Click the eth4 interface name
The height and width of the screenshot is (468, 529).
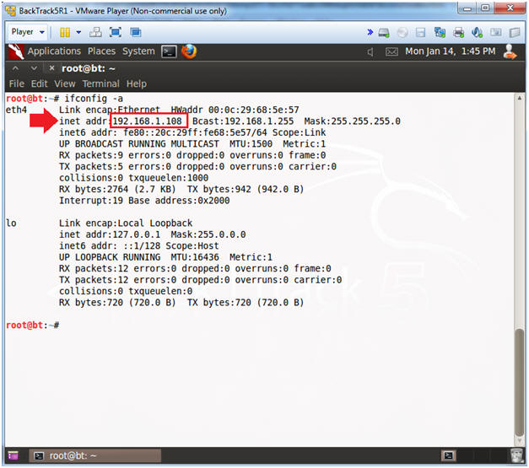pyautogui.click(x=16, y=110)
